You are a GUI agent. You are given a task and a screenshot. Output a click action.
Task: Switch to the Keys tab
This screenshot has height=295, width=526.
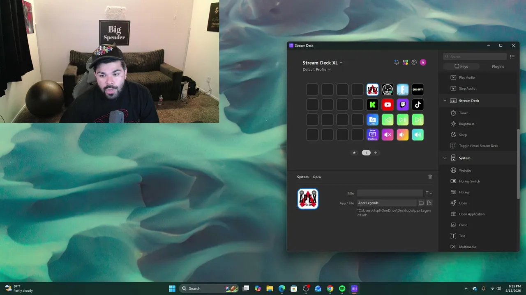click(x=461, y=66)
